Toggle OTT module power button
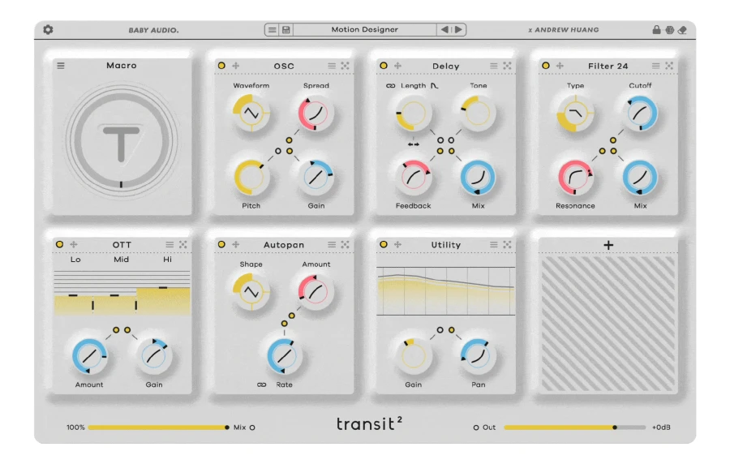The image size is (730, 464). pyautogui.click(x=59, y=244)
